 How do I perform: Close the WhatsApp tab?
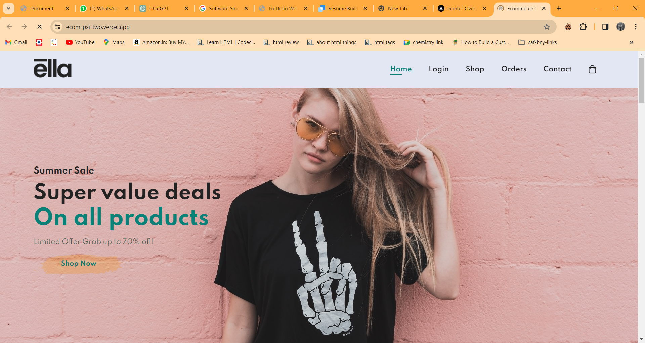point(127,9)
